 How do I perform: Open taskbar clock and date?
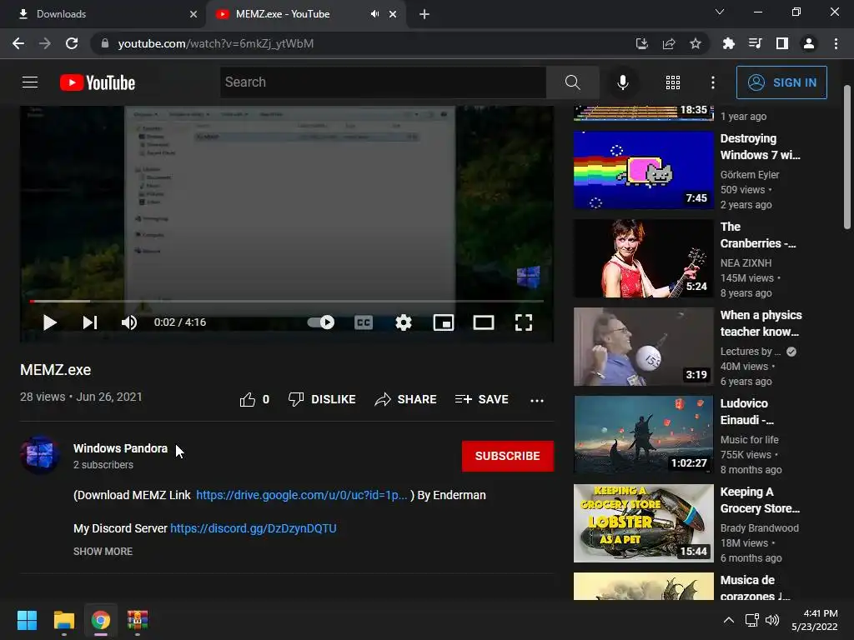click(x=815, y=620)
